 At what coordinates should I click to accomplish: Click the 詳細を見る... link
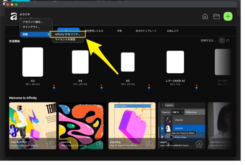pos(208,40)
